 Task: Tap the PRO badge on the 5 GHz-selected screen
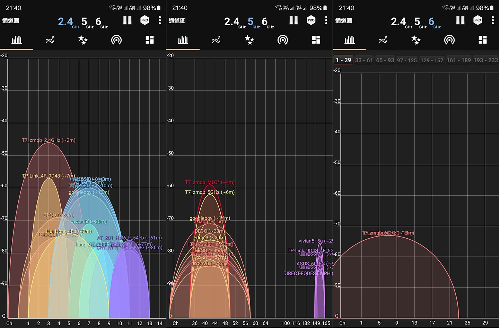tap(311, 20)
